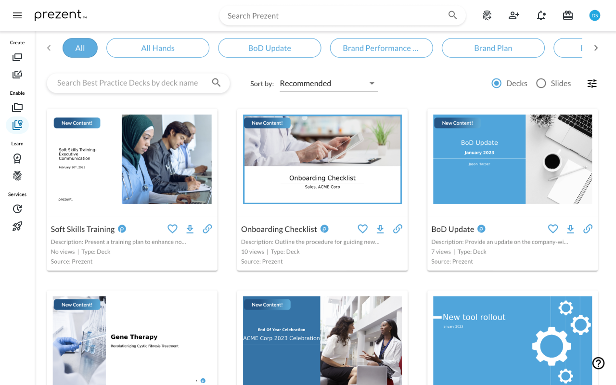616x385 pixels.
Task: Favorite the BoD Update deck
Action: (x=553, y=229)
